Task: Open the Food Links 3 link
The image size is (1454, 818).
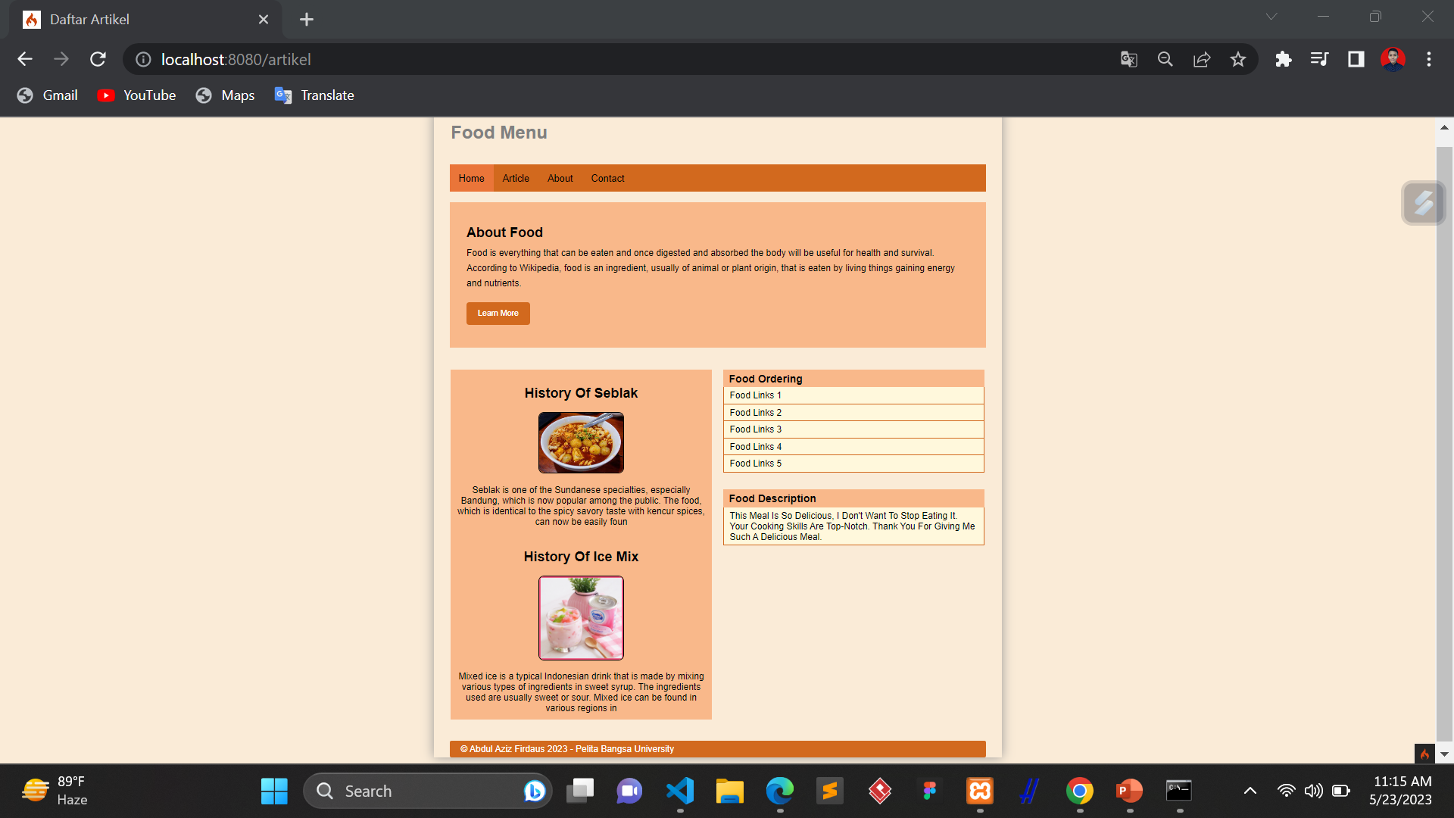Action: point(755,429)
